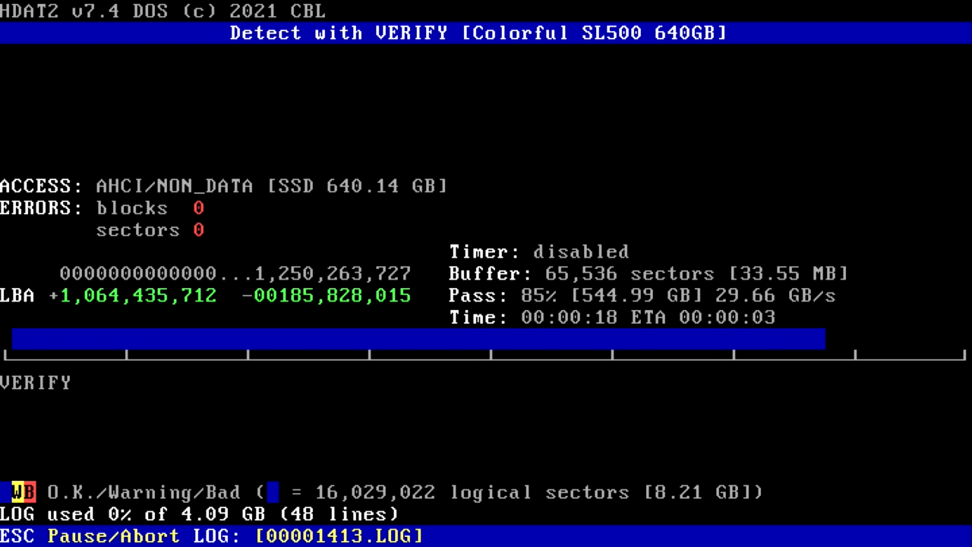Click the '29.66 GB/s' speed reading
Screen dimensions: 972x547
(x=776, y=296)
